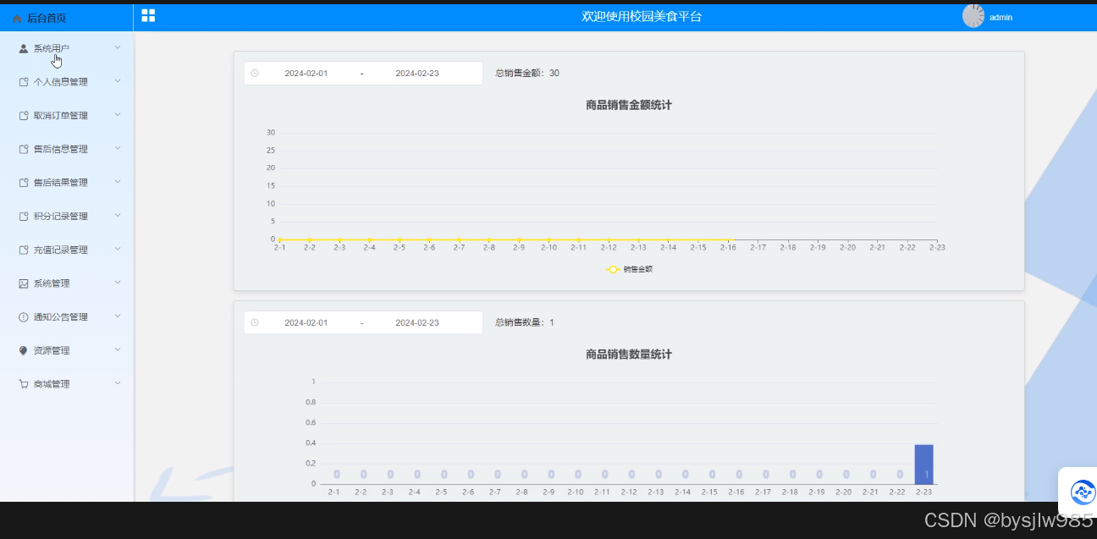
Task: Toggle the 销售金额 legend marker
Action: point(612,269)
